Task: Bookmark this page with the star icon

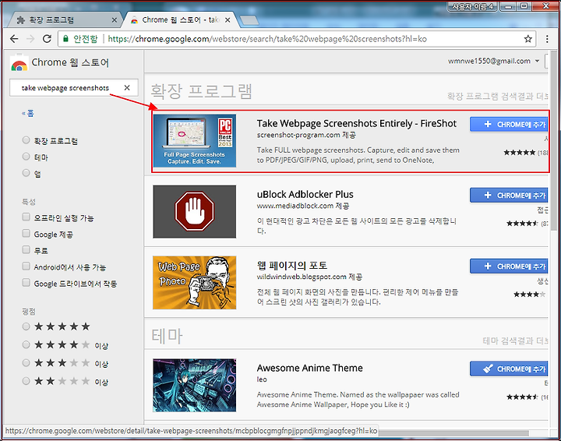Action: point(527,39)
